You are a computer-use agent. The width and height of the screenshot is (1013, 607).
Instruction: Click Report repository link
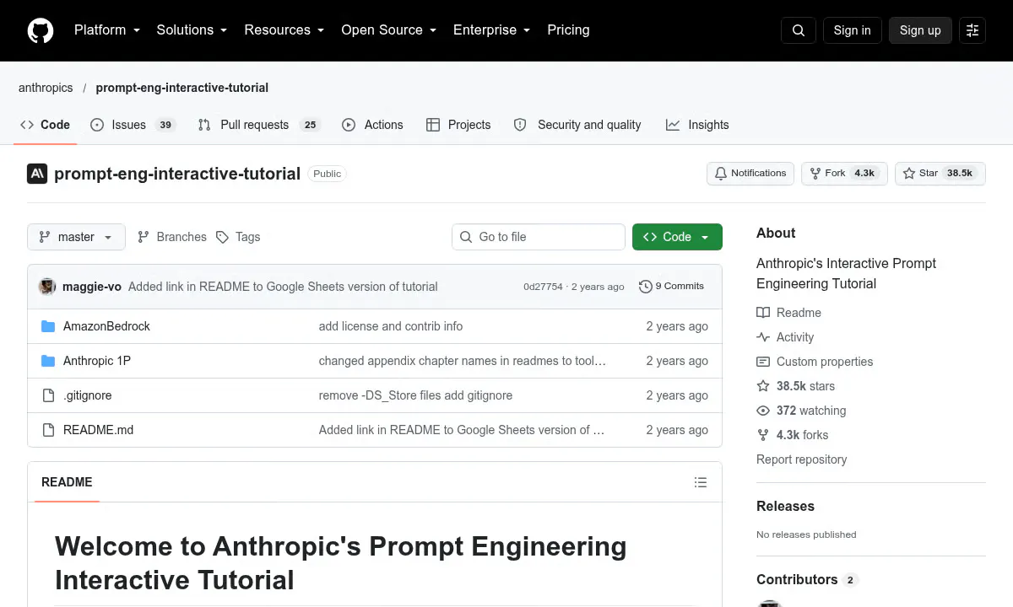(x=801, y=459)
